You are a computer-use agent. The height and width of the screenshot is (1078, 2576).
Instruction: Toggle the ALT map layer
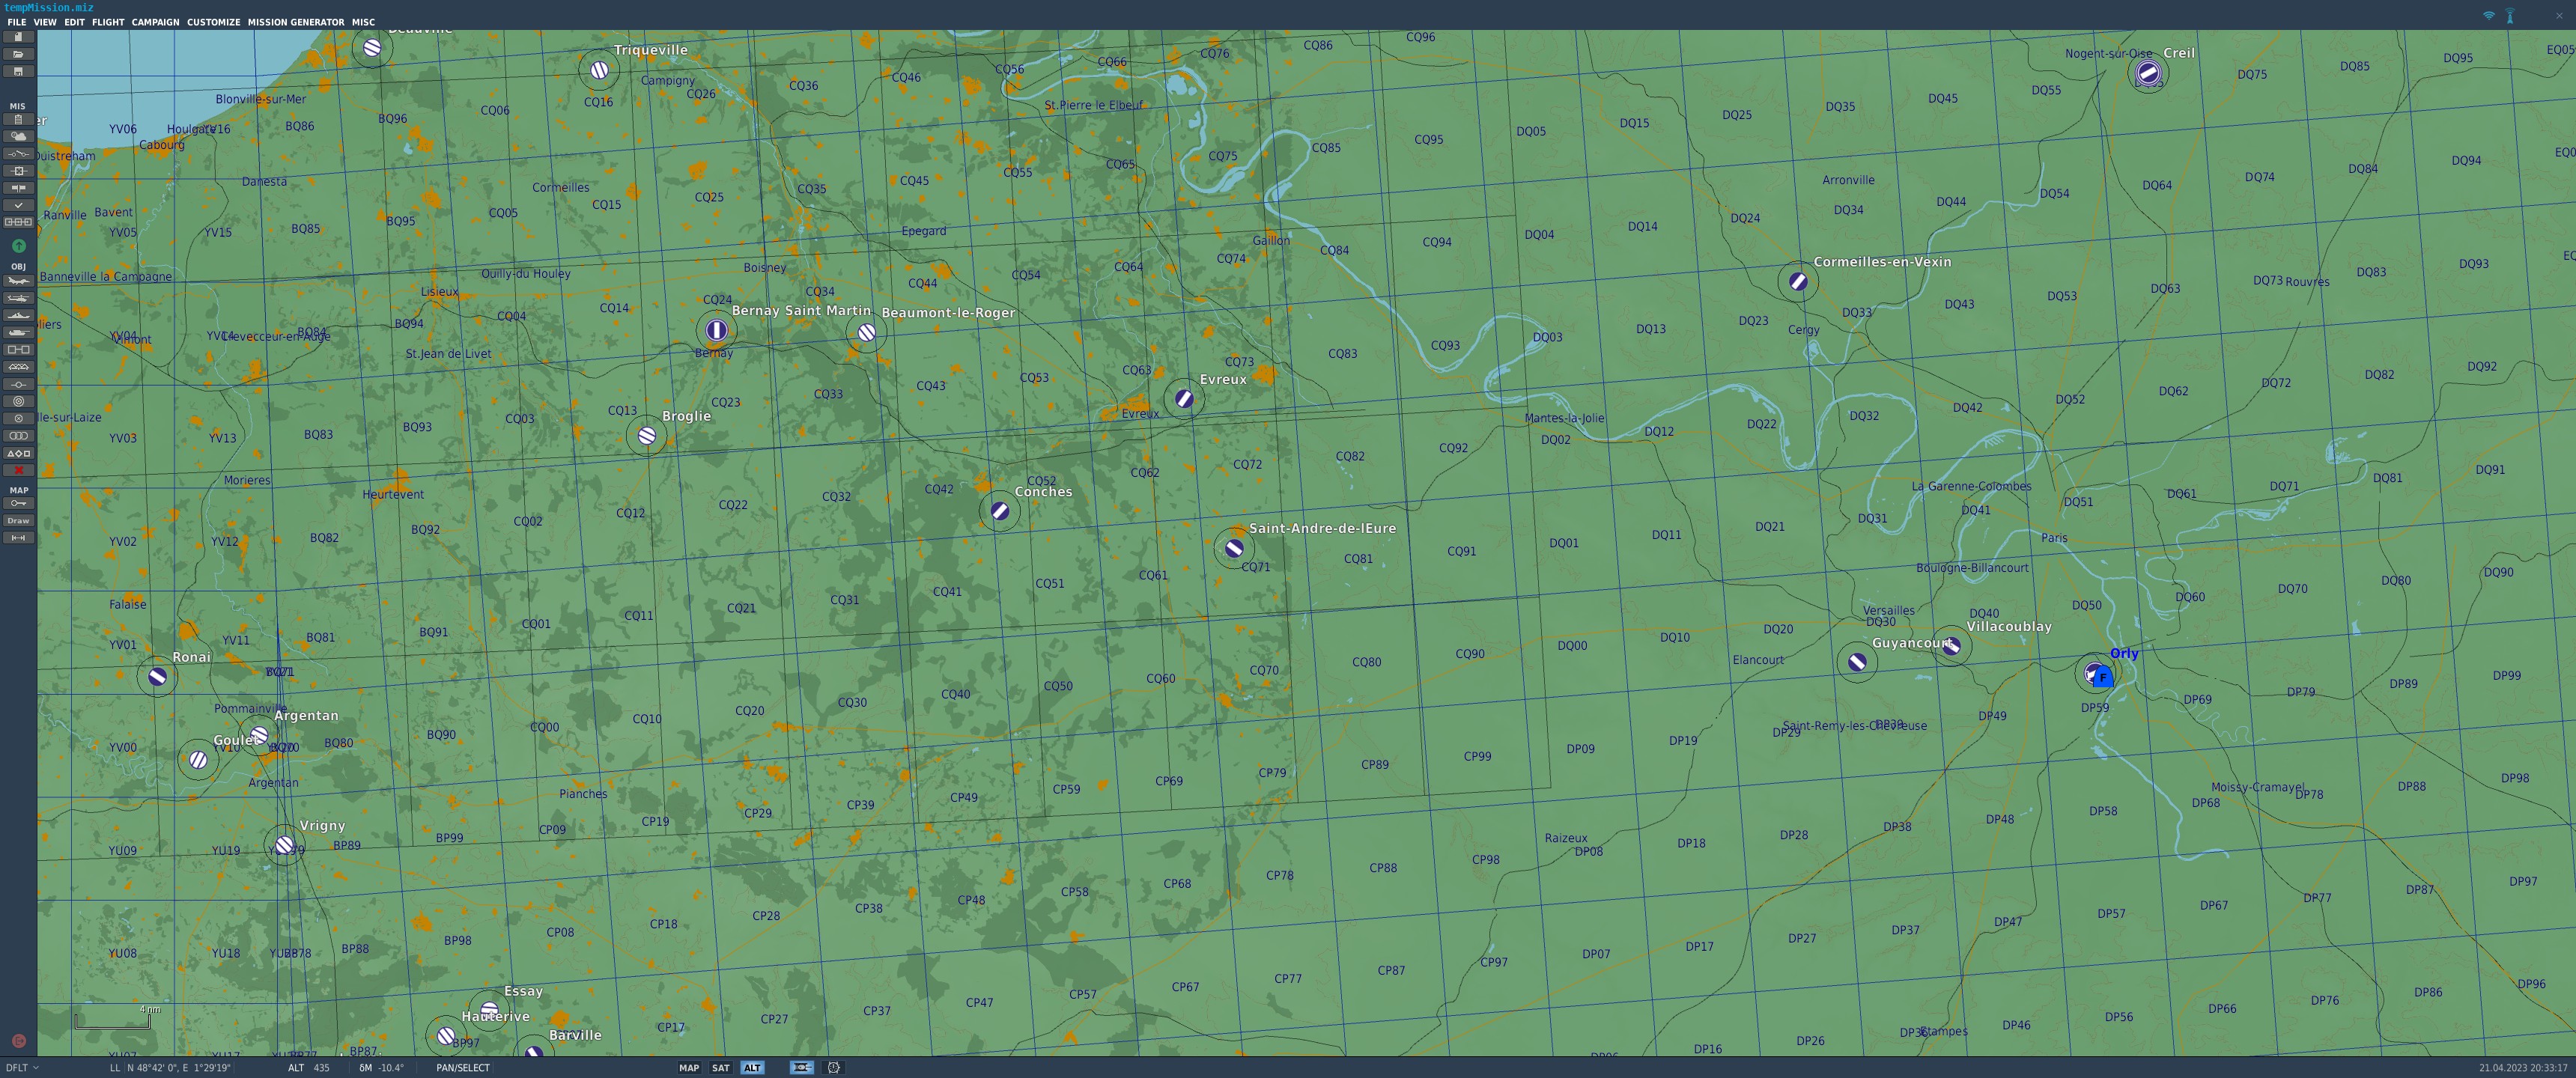[x=752, y=1068]
